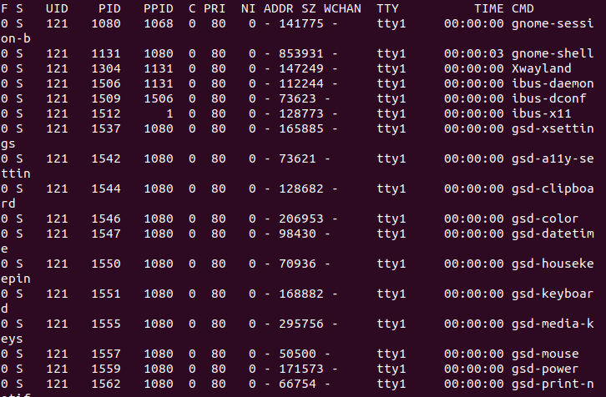The image size is (606, 397).
Task: Click PID 1559
Action: 106,369
